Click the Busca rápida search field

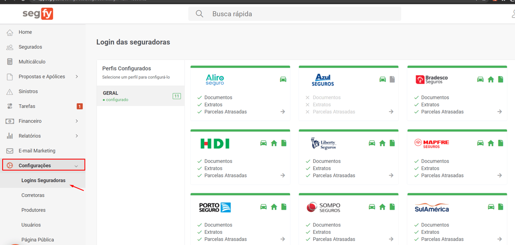click(x=299, y=14)
